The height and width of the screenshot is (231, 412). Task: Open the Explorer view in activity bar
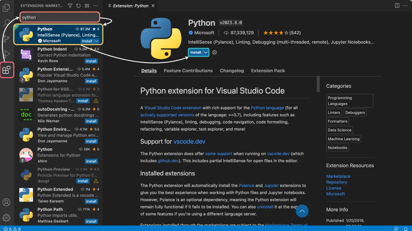pyautogui.click(x=6, y=7)
